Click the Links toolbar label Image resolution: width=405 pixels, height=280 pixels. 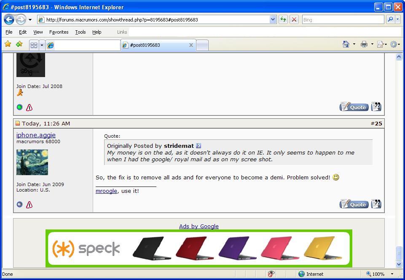(122, 32)
